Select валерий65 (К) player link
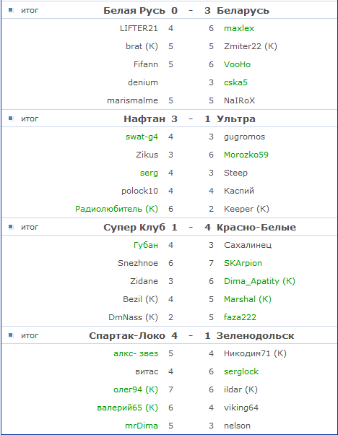 pos(128,408)
